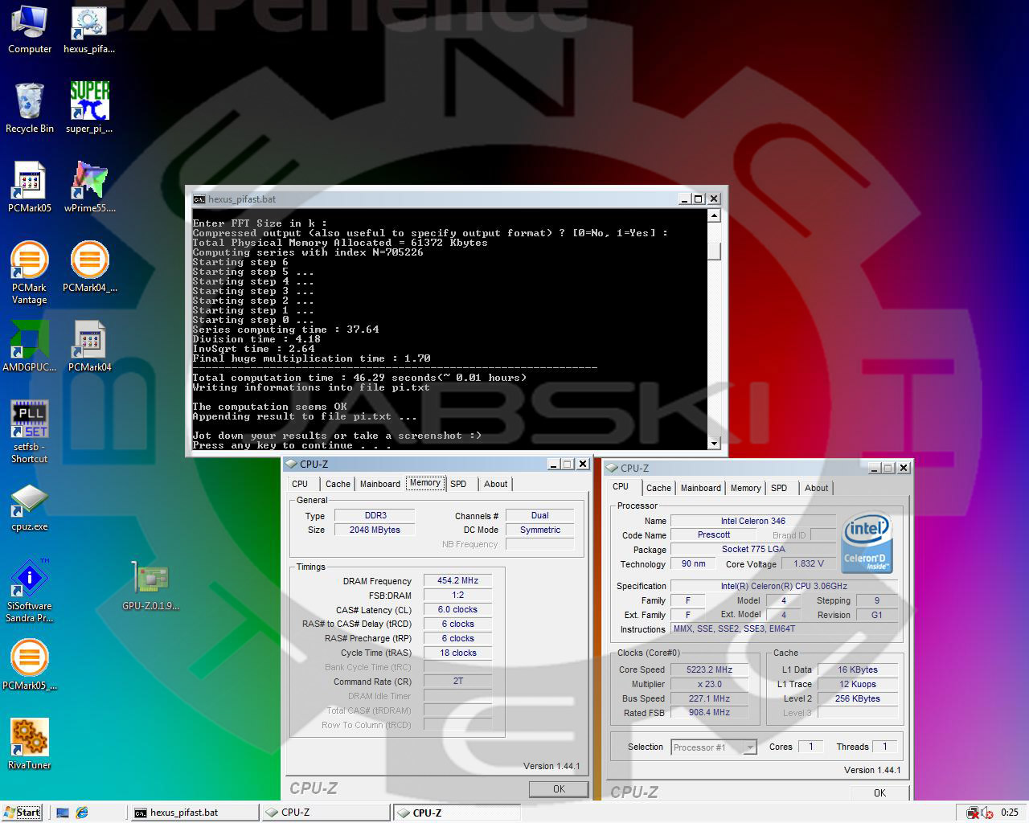Select Memory tab in left CPU-Z
Image resolution: width=1029 pixels, height=823 pixels.
pos(424,483)
